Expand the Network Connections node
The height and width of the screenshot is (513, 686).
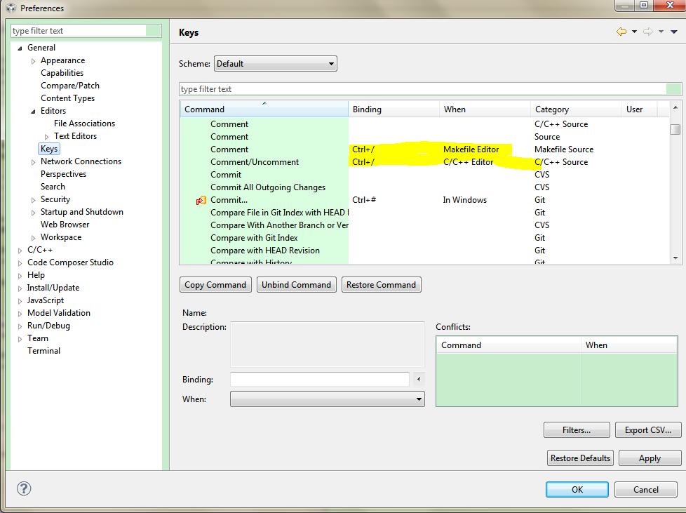[33, 162]
